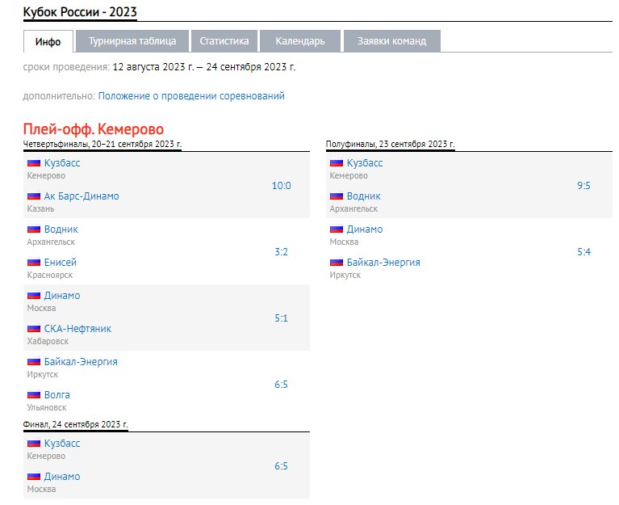Select the Кубок России - 2023 title
This screenshot has height=505, width=619.
80,12
